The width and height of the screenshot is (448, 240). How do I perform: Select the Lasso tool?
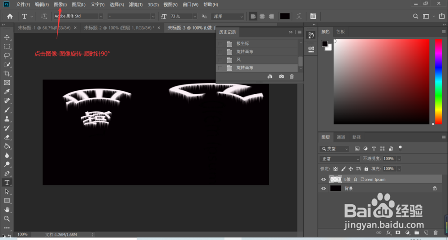[7, 55]
